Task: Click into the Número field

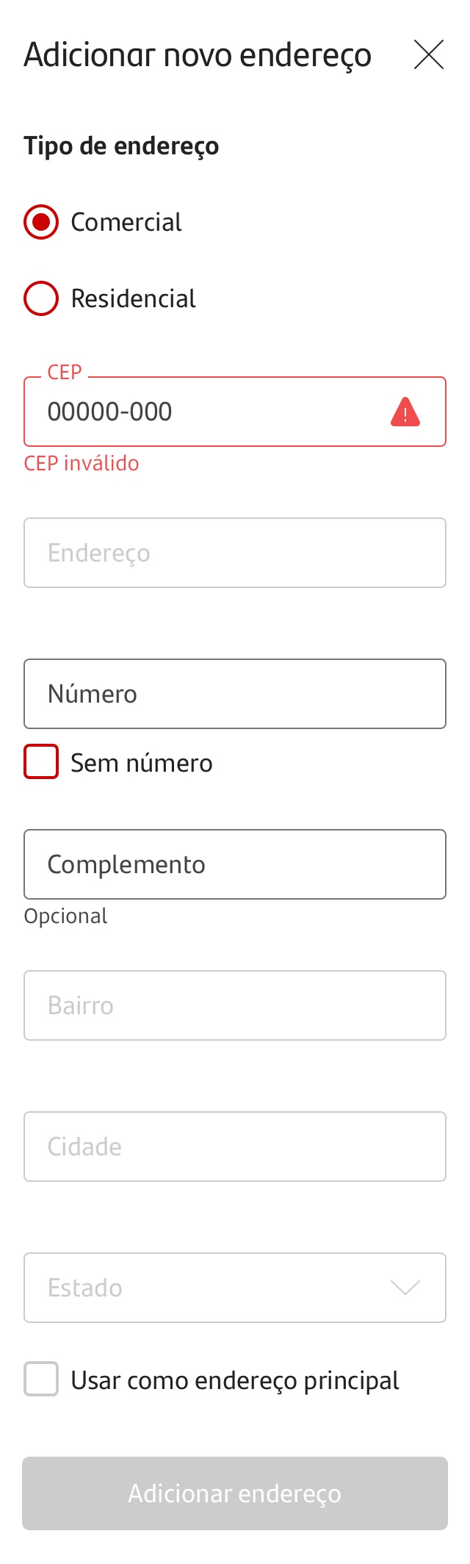Action: tap(235, 694)
